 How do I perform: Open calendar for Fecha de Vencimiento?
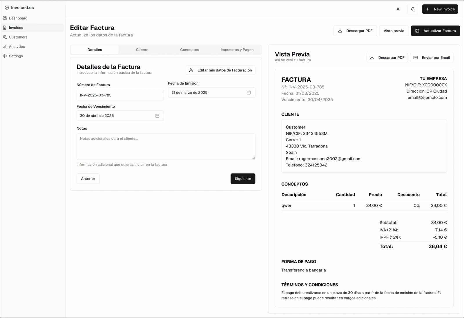(x=157, y=116)
